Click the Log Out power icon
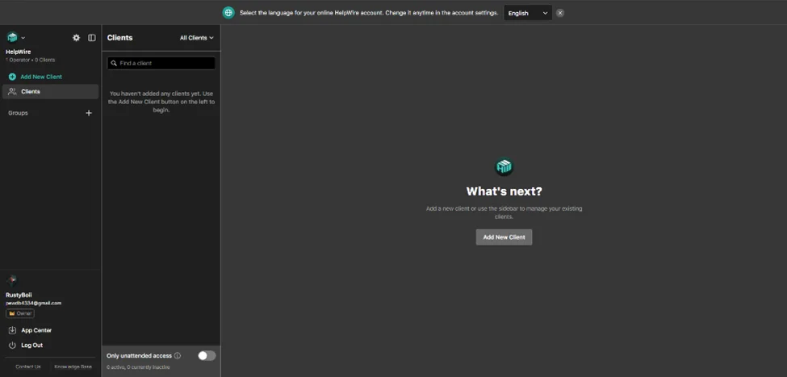 [x=12, y=346]
